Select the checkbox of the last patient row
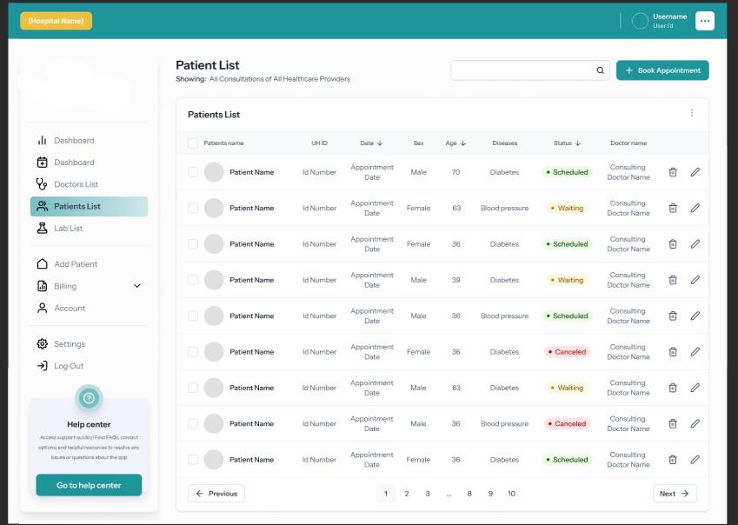738x525 pixels. click(x=193, y=460)
